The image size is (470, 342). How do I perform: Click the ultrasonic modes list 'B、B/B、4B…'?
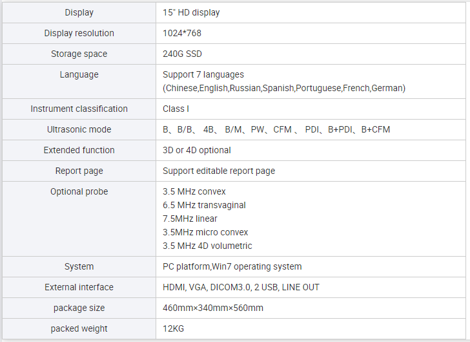276,130
